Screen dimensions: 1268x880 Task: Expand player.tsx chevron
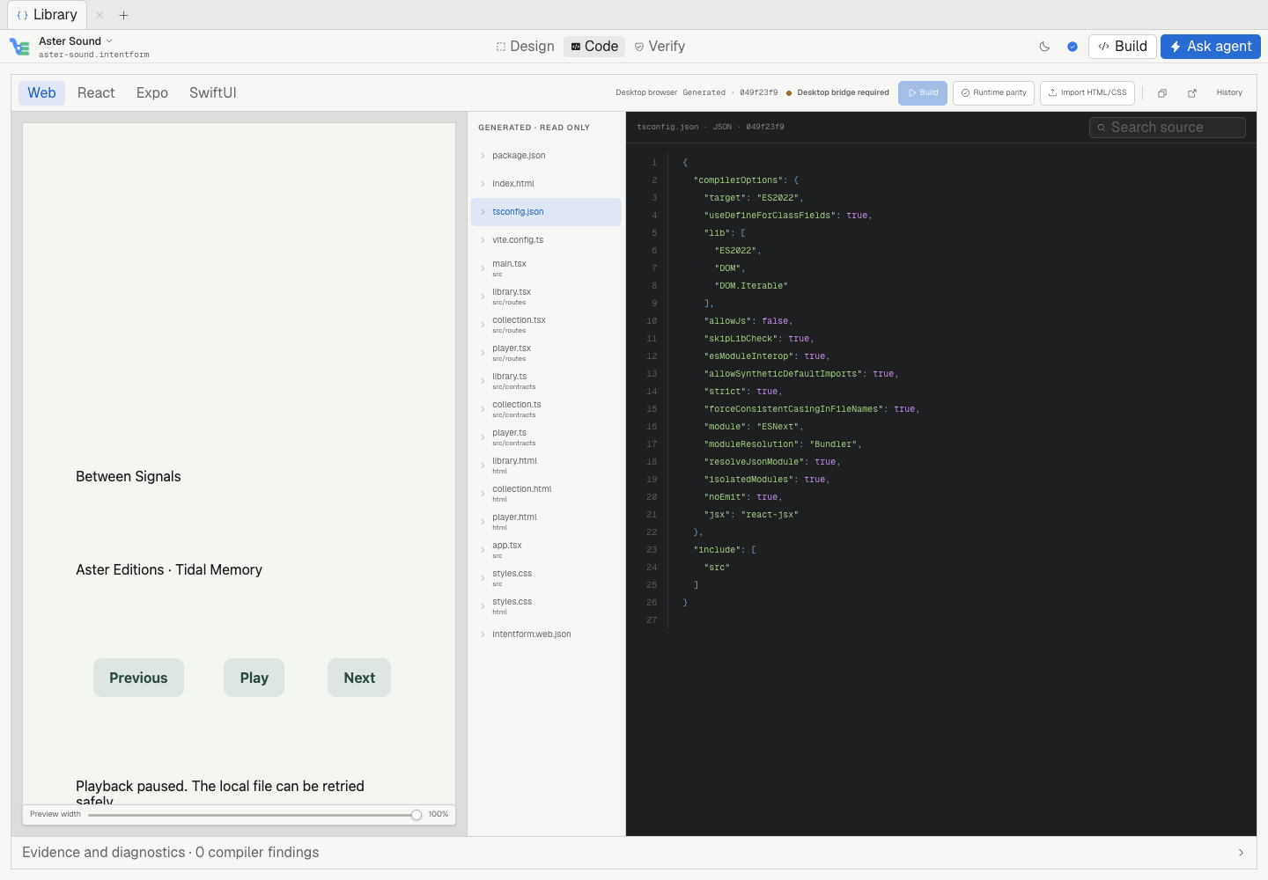483,353
